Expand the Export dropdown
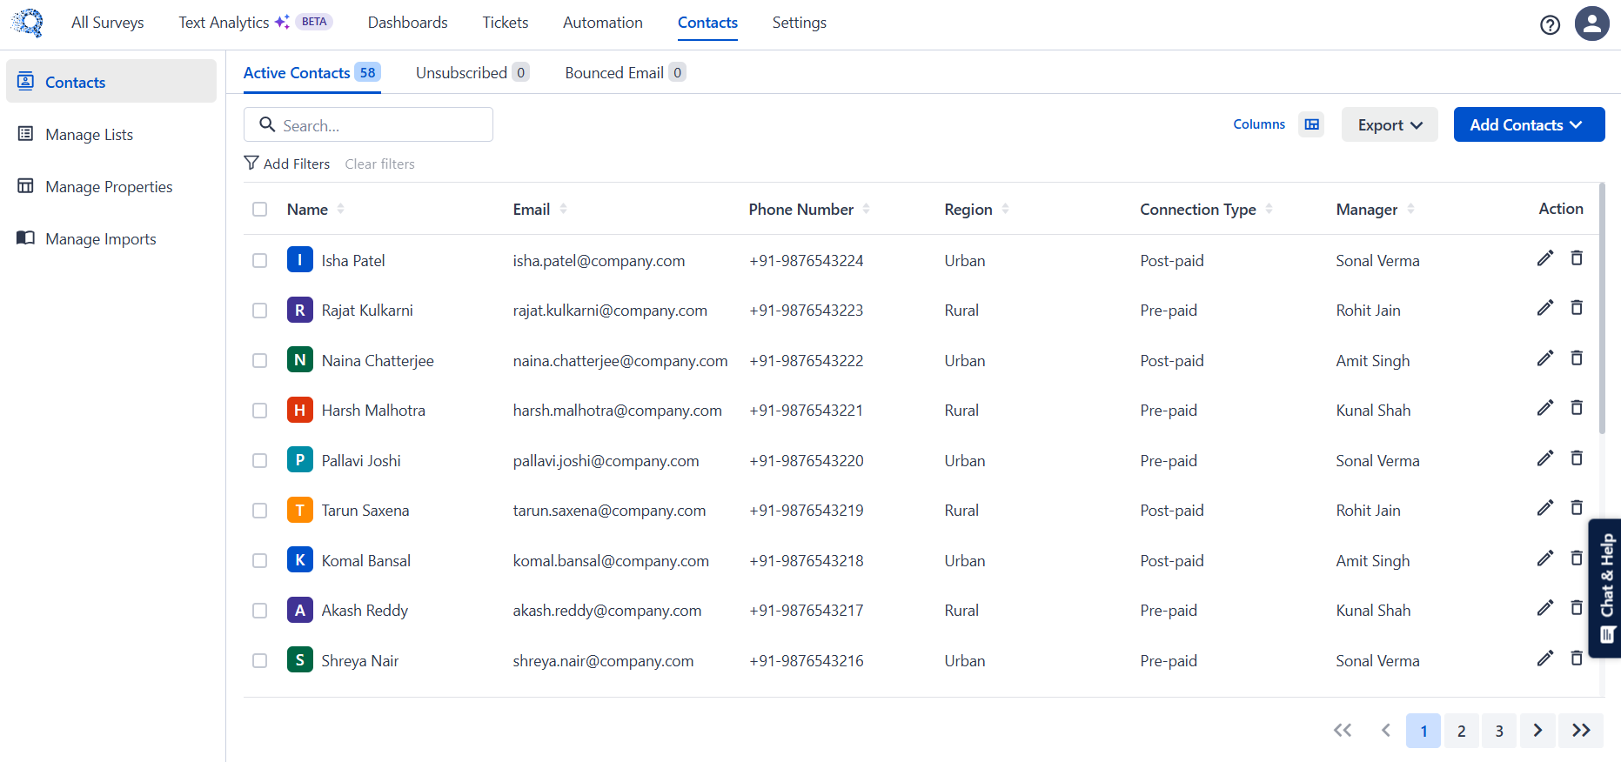1621x762 pixels. (x=1389, y=124)
